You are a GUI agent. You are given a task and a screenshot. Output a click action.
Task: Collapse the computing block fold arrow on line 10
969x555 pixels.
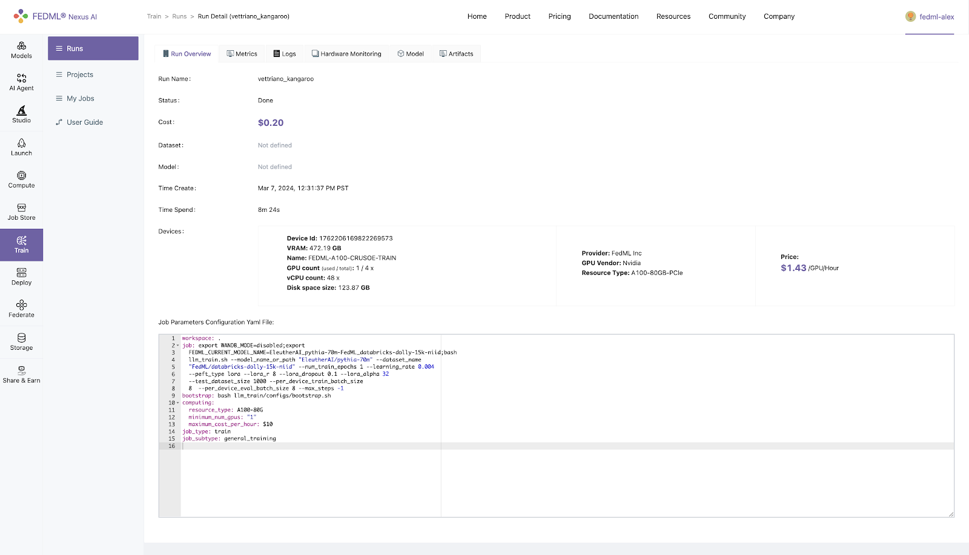pyautogui.click(x=178, y=403)
